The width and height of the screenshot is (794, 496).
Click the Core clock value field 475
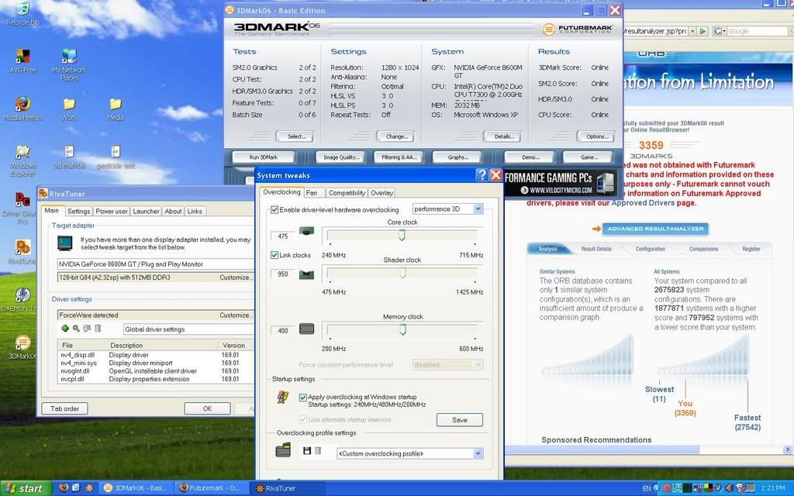[282, 236]
